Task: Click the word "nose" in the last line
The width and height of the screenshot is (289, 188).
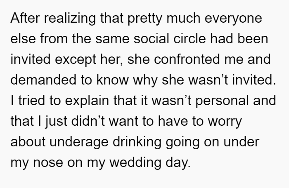Action: [x=48, y=163]
